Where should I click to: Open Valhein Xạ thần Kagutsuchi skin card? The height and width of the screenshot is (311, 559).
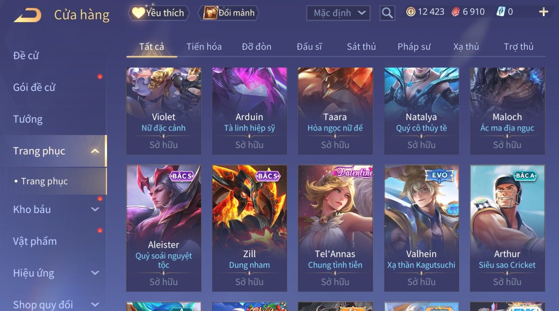coord(421,228)
